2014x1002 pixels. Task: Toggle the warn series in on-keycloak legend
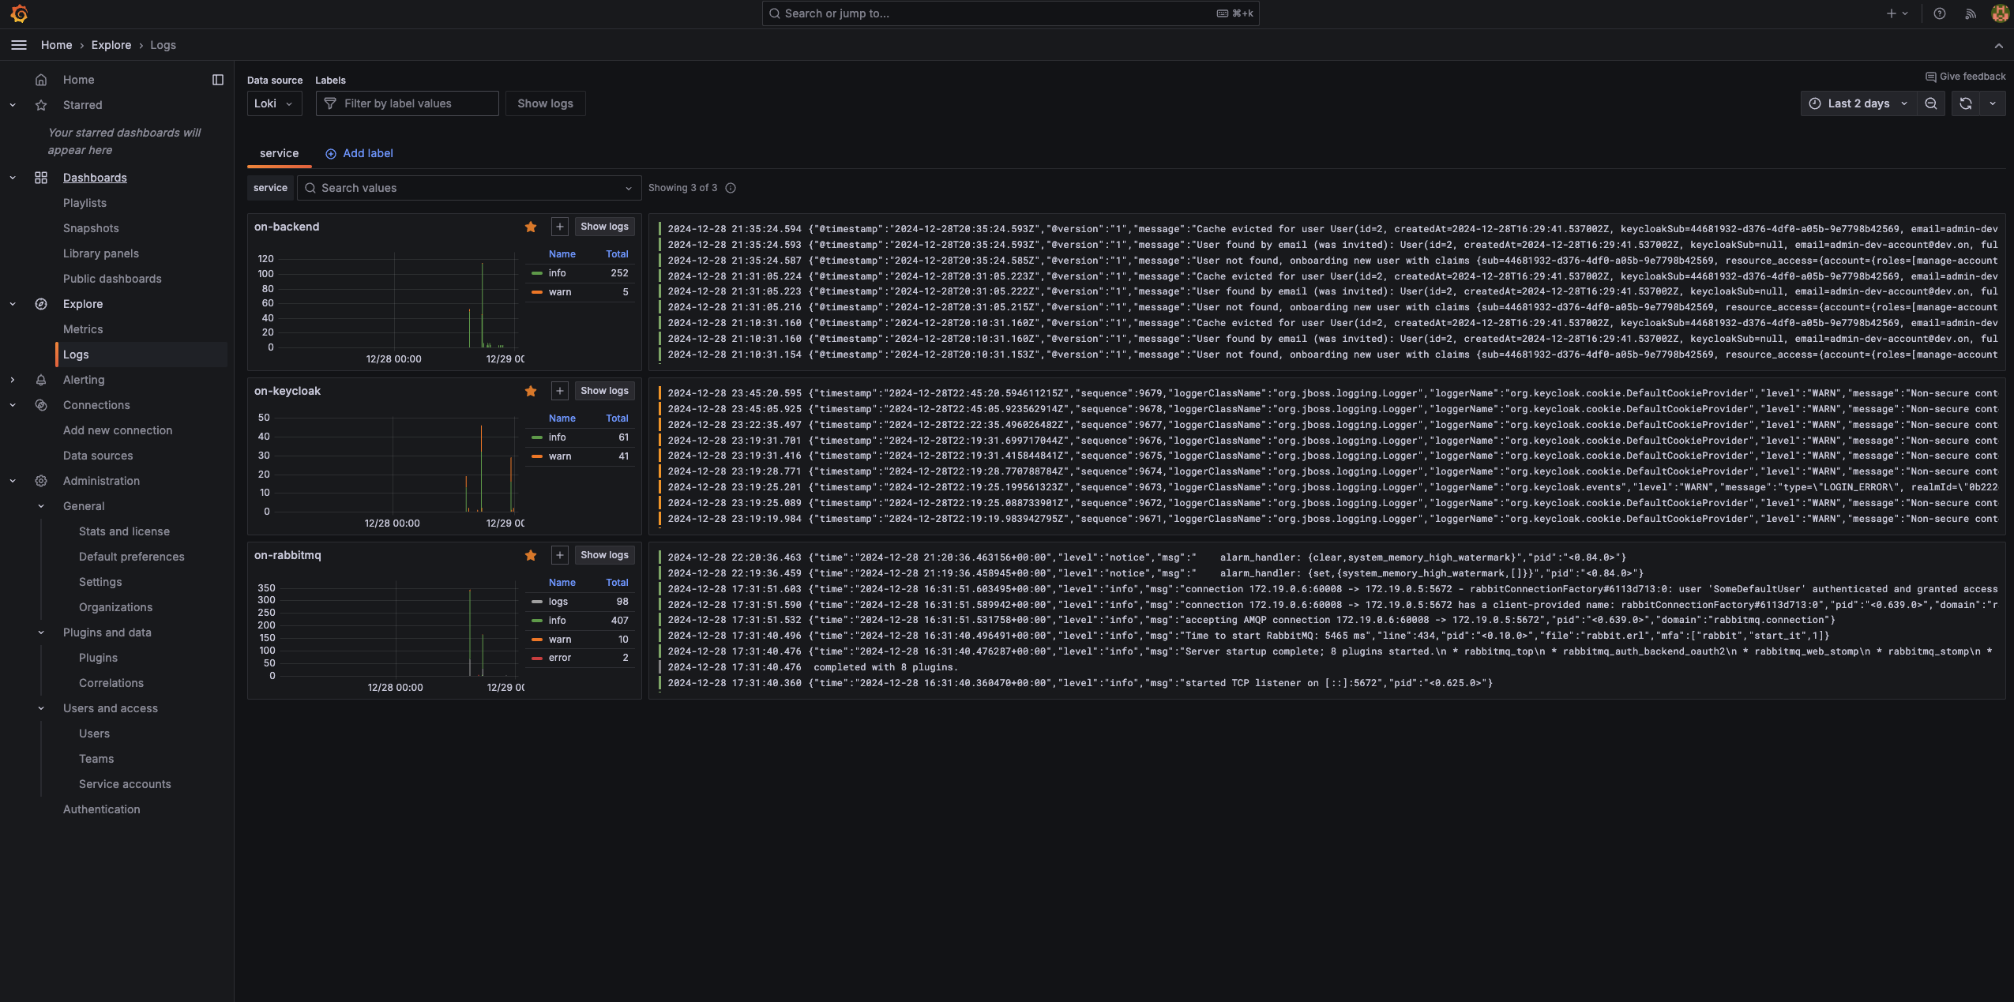(x=560, y=456)
